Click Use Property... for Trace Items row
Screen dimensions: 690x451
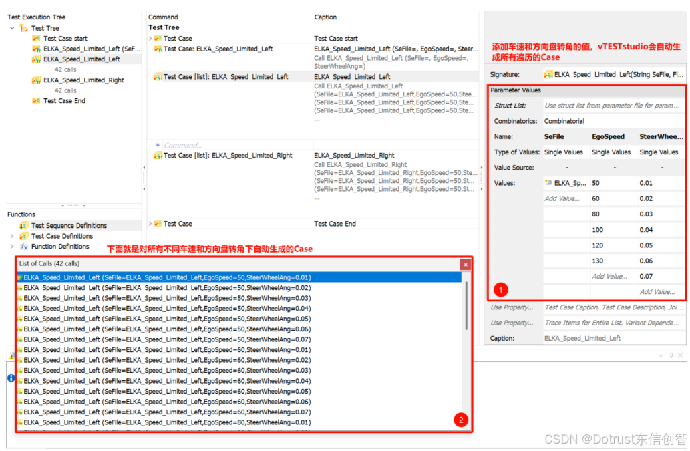(512, 323)
